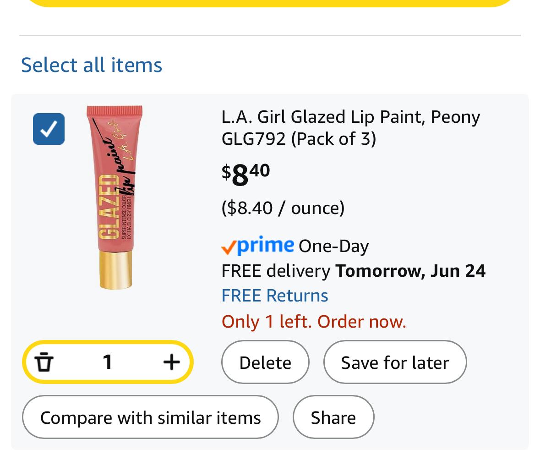Click the $8.40 / ounce unit price
This screenshot has width=540, height=455.
click(283, 208)
